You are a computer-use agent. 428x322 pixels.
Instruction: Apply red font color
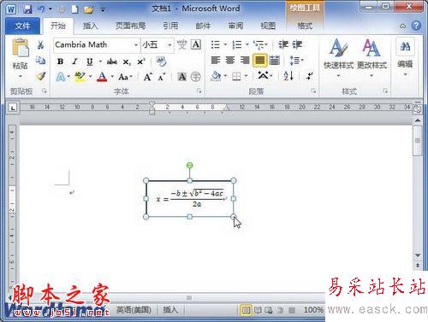(102, 77)
